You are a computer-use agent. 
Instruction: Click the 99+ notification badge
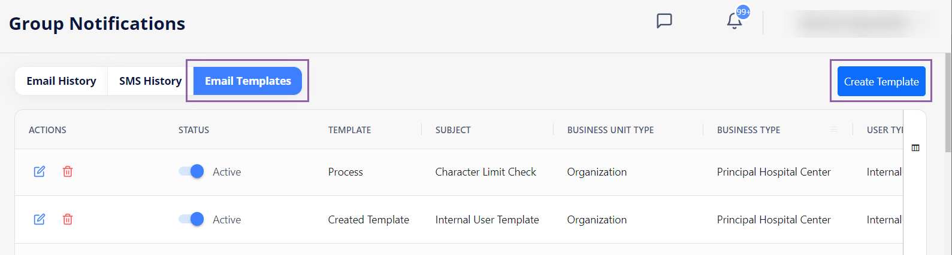(744, 12)
